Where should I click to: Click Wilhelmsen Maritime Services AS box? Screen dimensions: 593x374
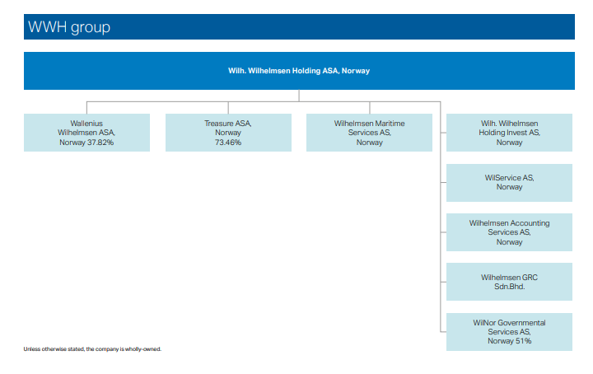click(x=369, y=133)
